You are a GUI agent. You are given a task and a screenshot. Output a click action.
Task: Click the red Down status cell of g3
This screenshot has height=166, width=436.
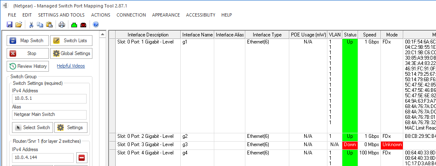pyautogui.click(x=350, y=145)
